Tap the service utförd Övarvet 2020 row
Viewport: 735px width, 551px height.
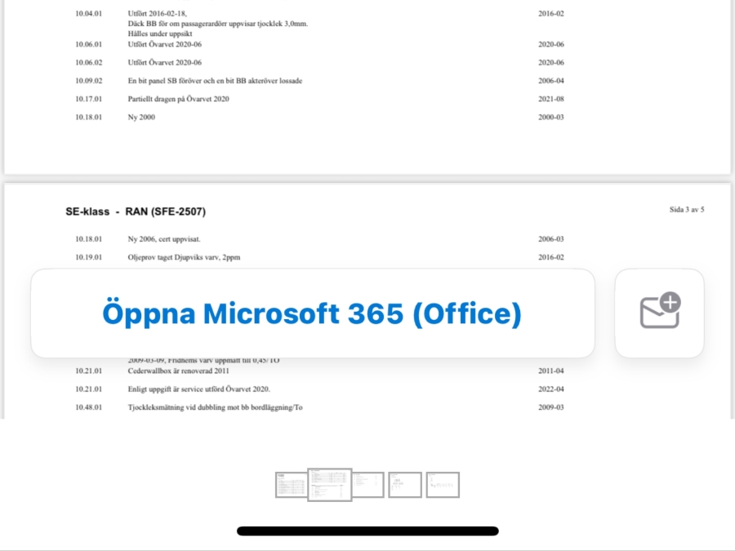point(198,389)
